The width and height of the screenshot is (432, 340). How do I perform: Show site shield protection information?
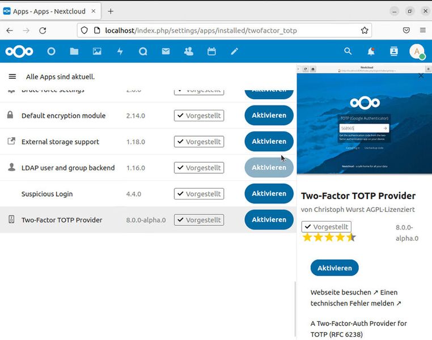point(84,30)
